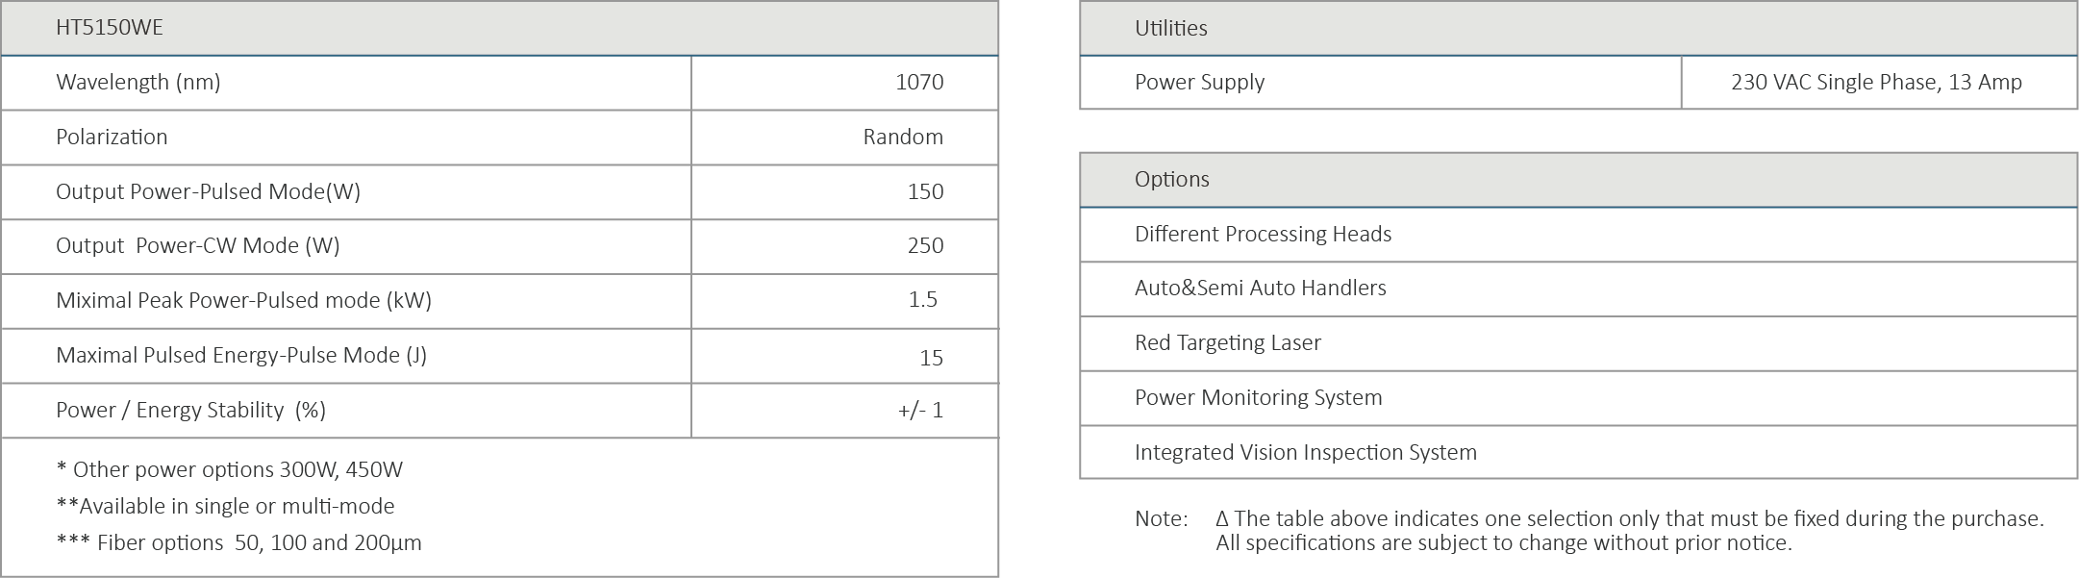Select Maximal Pulsed Energy-Pulse Mode label
Viewport: 2079px width, 578px height.
pyautogui.click(x=241, y=356)
